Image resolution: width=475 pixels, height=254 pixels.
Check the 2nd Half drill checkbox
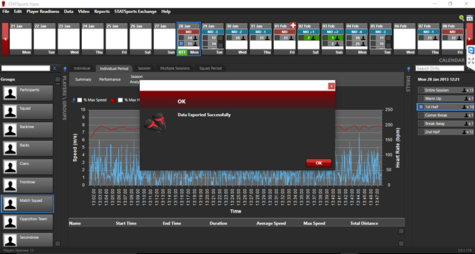tap(421, 132)
